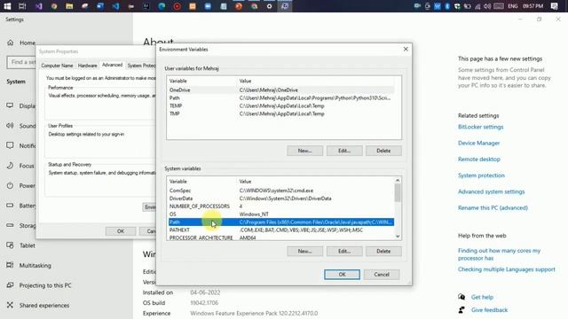Image resolution: width=568 pixels, height=319 pixels.
Task: Open BitLocker settings link
Action: 480,127
